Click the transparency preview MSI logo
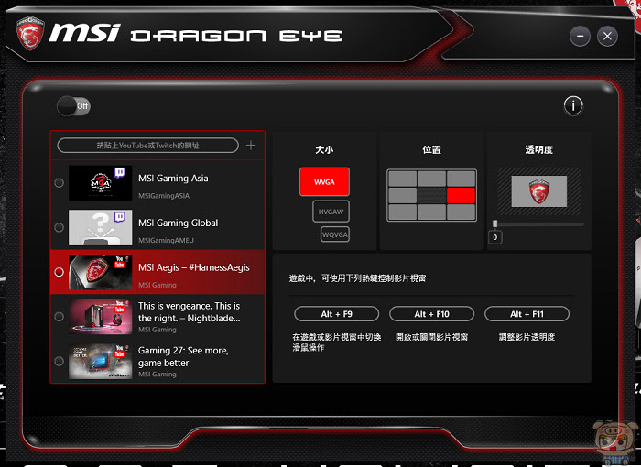The height and width of the screenshot is (467, 641). pyautogui.click(x=538, y=191)
